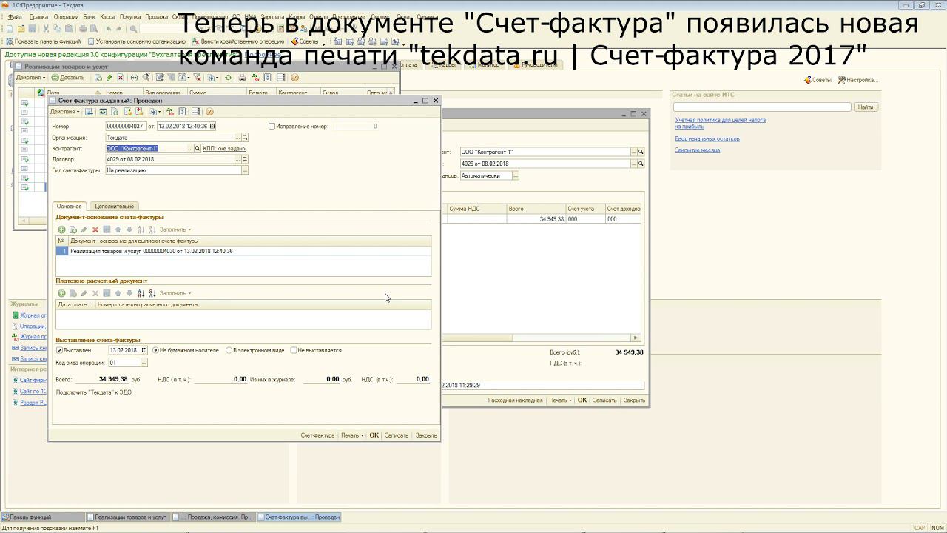Screen dimensions: 947x533
Task: Click print icon in Реализации товаров и услуг toolbar
Action: click(x=242, y=78)
